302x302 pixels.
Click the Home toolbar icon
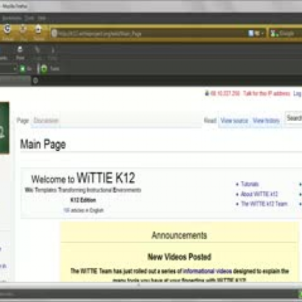tap(38, 29)
